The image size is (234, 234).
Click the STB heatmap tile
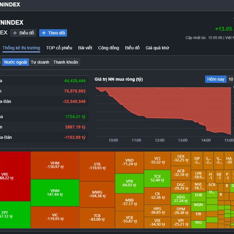97,166
